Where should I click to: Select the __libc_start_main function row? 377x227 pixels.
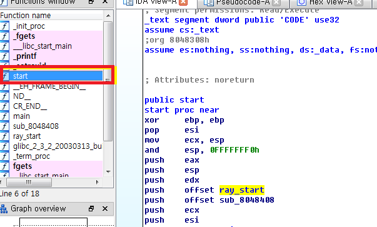[51, 46]
